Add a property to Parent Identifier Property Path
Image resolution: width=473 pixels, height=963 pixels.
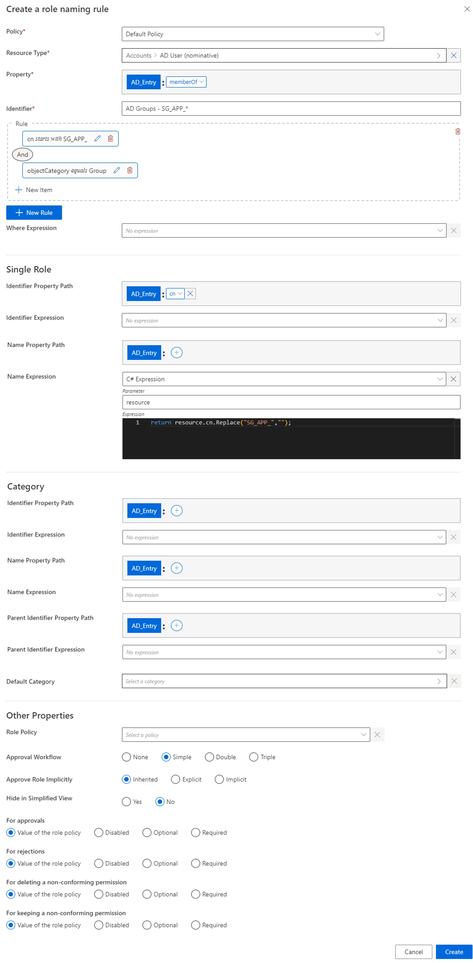(177, 626)
